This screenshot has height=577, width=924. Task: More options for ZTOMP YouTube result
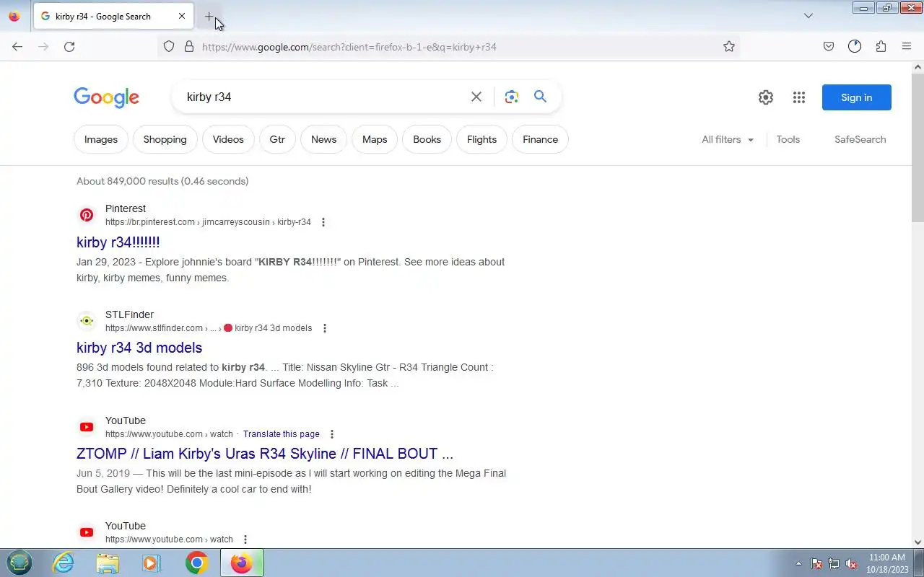point(332,434)
